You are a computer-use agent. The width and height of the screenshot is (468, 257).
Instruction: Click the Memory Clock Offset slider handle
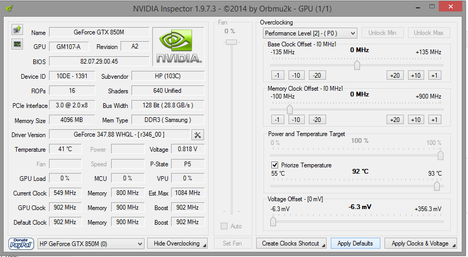[290, 109]
